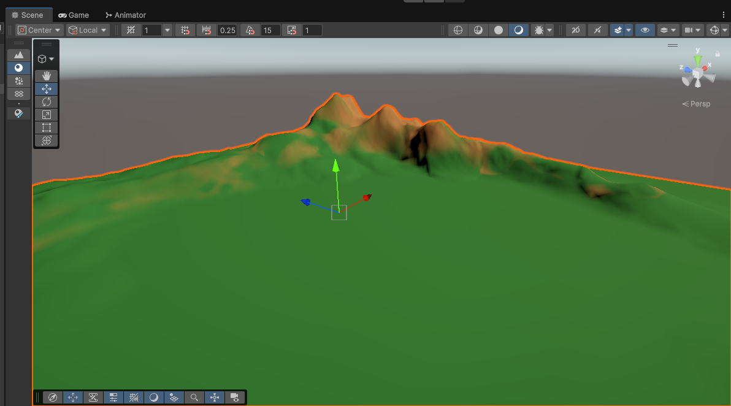Switch projection via the Persp label
The height and width of the screenshot is (406, 731).
click(696, 104)
